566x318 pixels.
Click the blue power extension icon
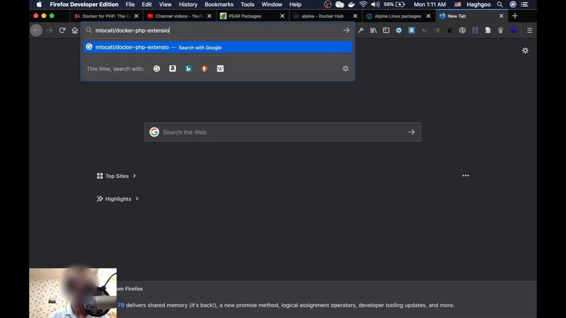click(x=399, y=30)
